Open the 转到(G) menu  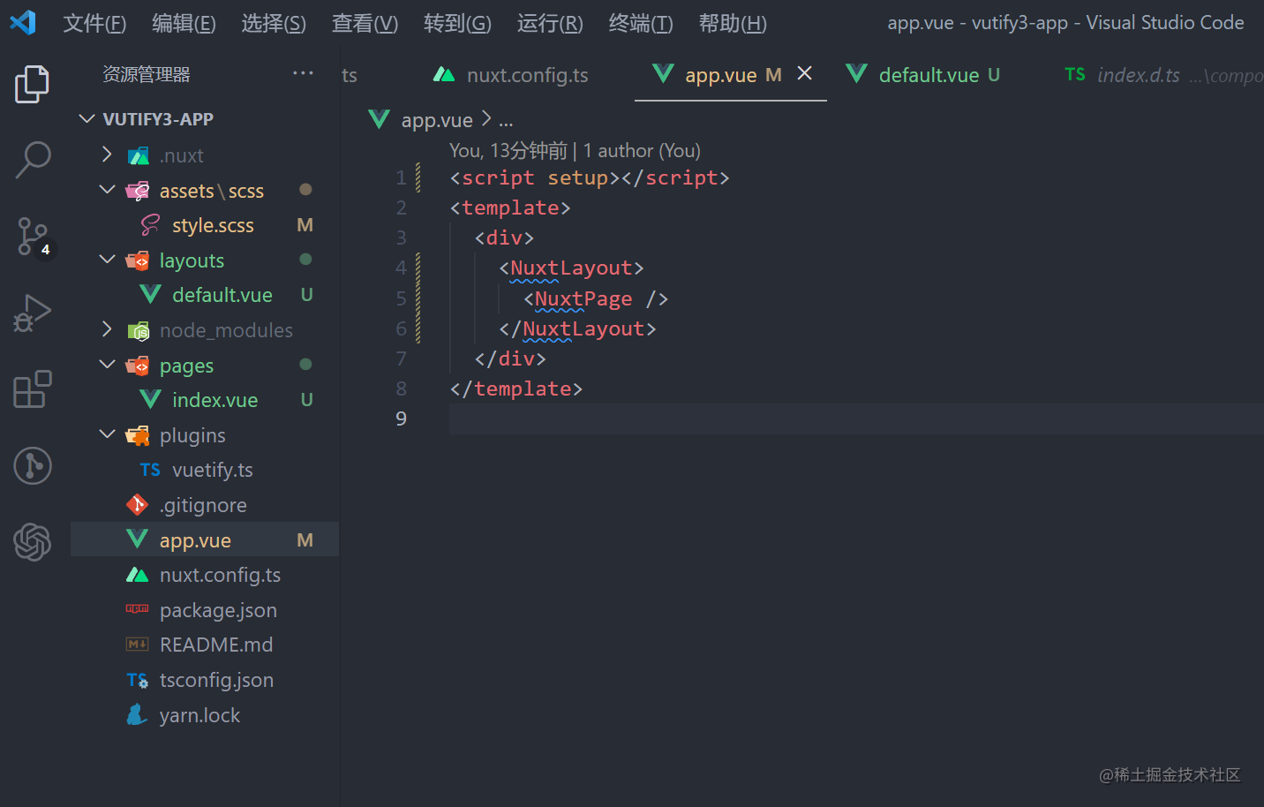coord(457,23)
